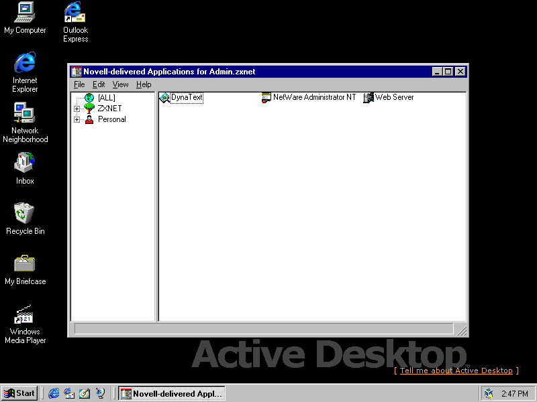This screenshot has width=537, height=402.
Task: Click the window status bar field
Action: (264, 328)
